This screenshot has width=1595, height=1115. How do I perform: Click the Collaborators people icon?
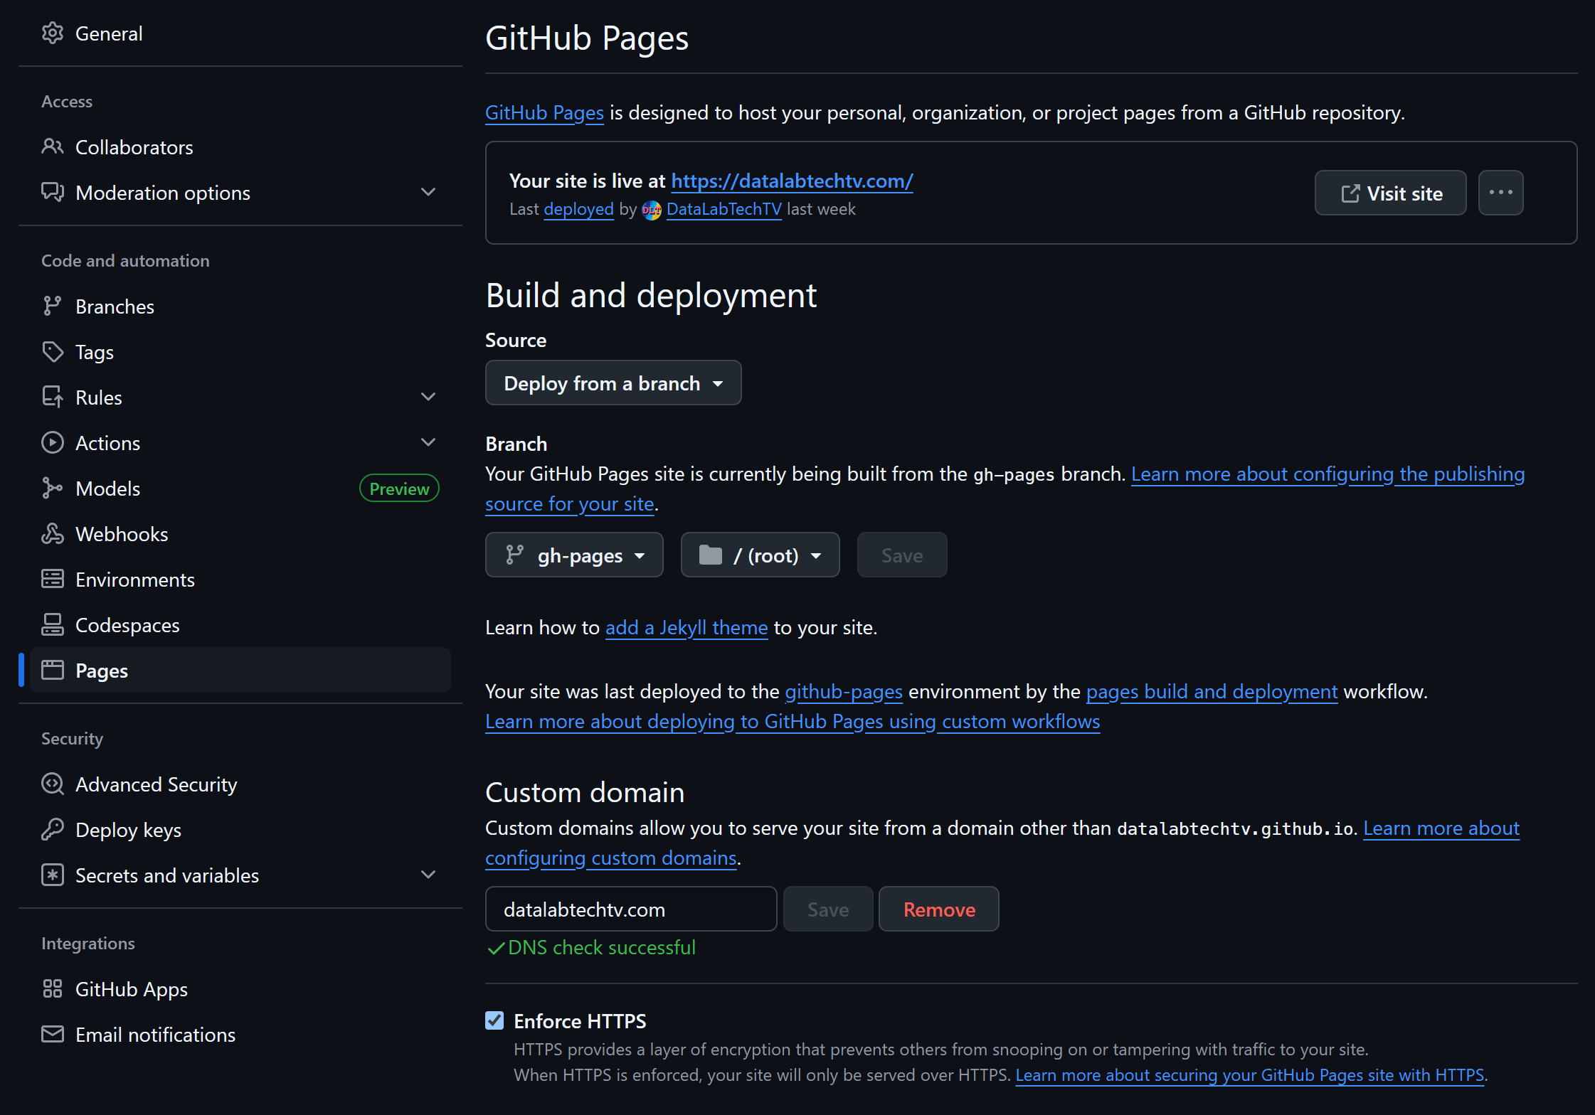tap(53, 147)
